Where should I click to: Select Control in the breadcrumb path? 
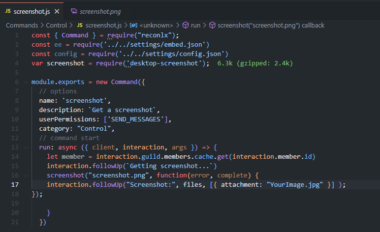click(x=56, y=26)
